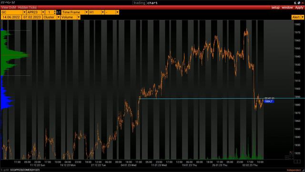The width and height of the screenshot is (305, 172).
Task: Click the Apply button
Action: click(x=299, y=8)
